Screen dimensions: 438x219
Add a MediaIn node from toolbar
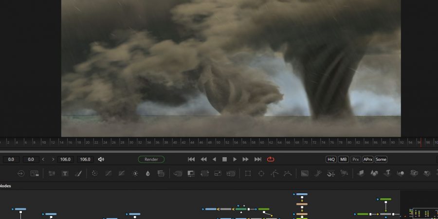pos(21,173)
